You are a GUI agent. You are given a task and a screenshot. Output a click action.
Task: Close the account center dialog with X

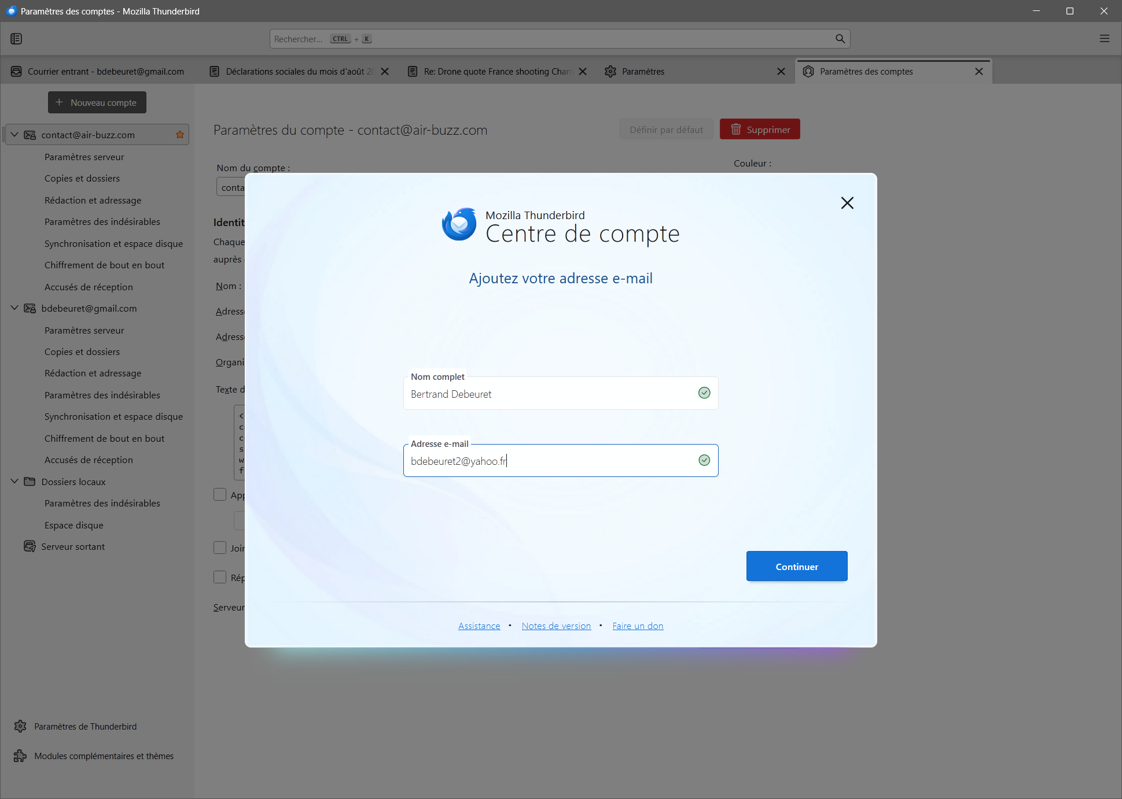(847, 203)
